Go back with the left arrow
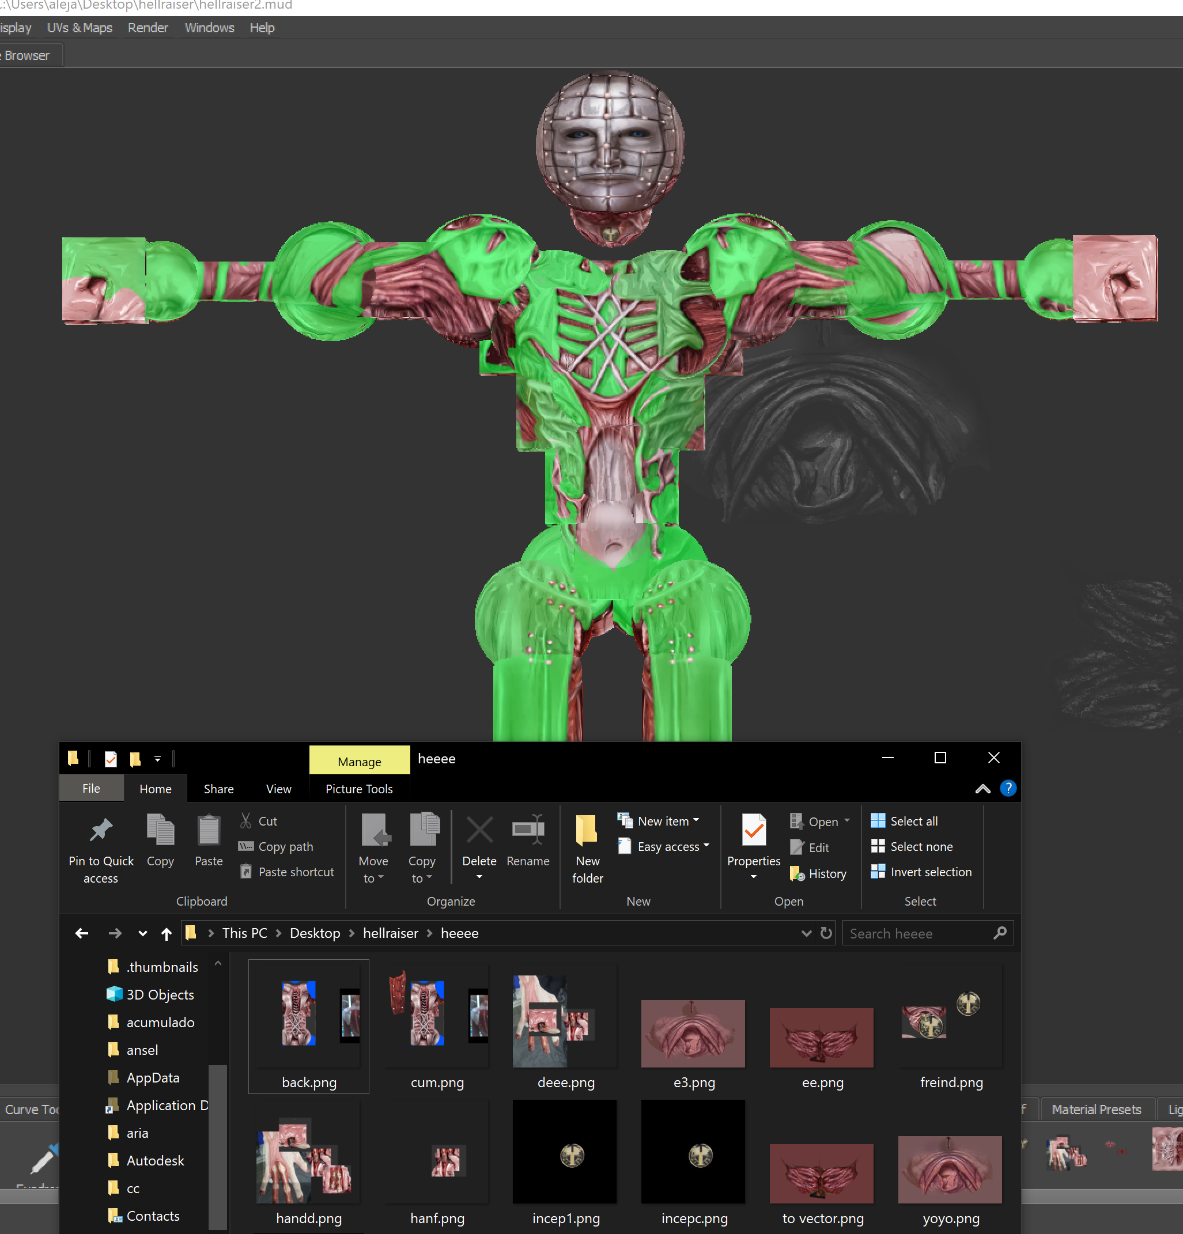 (x=82, y=933)
